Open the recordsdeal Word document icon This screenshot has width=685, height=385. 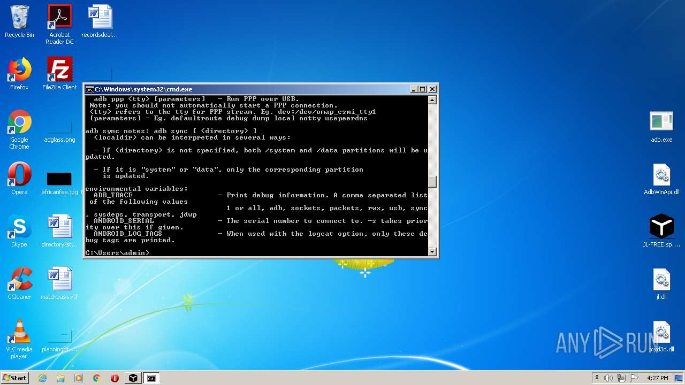(x=100, y=22)
